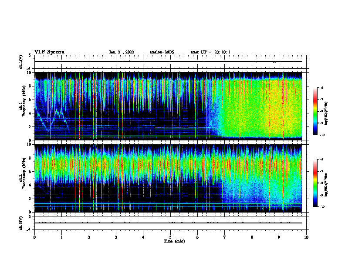
Task: Click time axis tick label "4"
Action: click(x=143, y=237)
